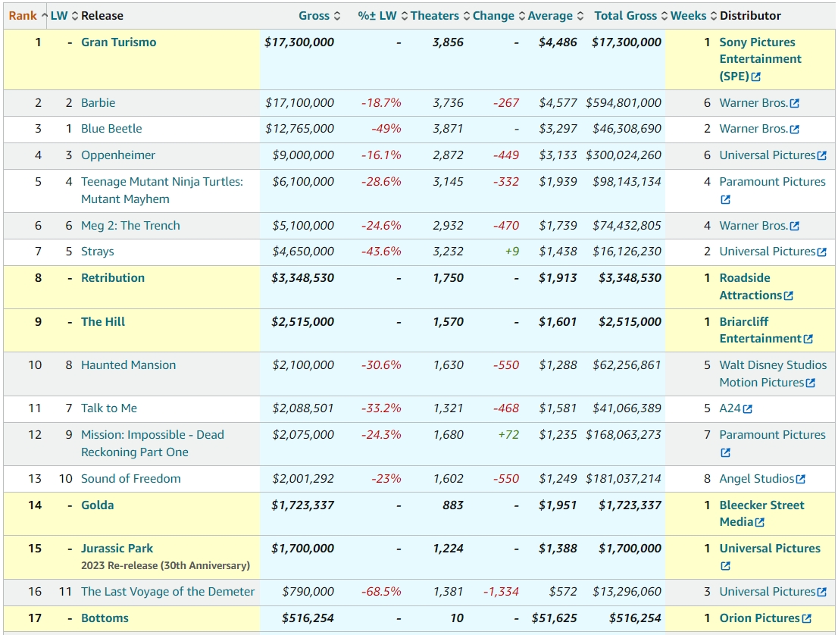Open external link icon beside Meg 2's Warner Bros.
The height and width of the screenshot is (635, 838).
[795, 227]
